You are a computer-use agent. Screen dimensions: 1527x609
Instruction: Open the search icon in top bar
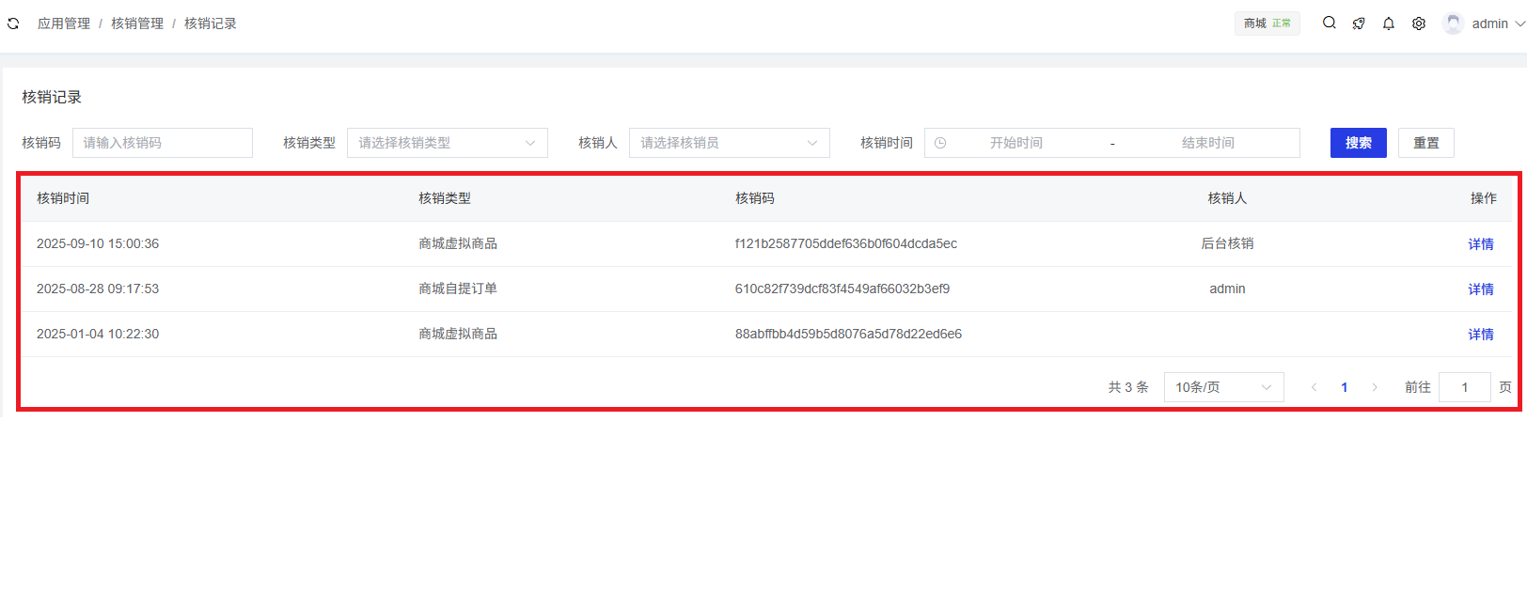(x=1329, y=23)
